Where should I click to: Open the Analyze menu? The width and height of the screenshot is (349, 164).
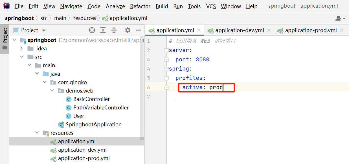point(115,6)
